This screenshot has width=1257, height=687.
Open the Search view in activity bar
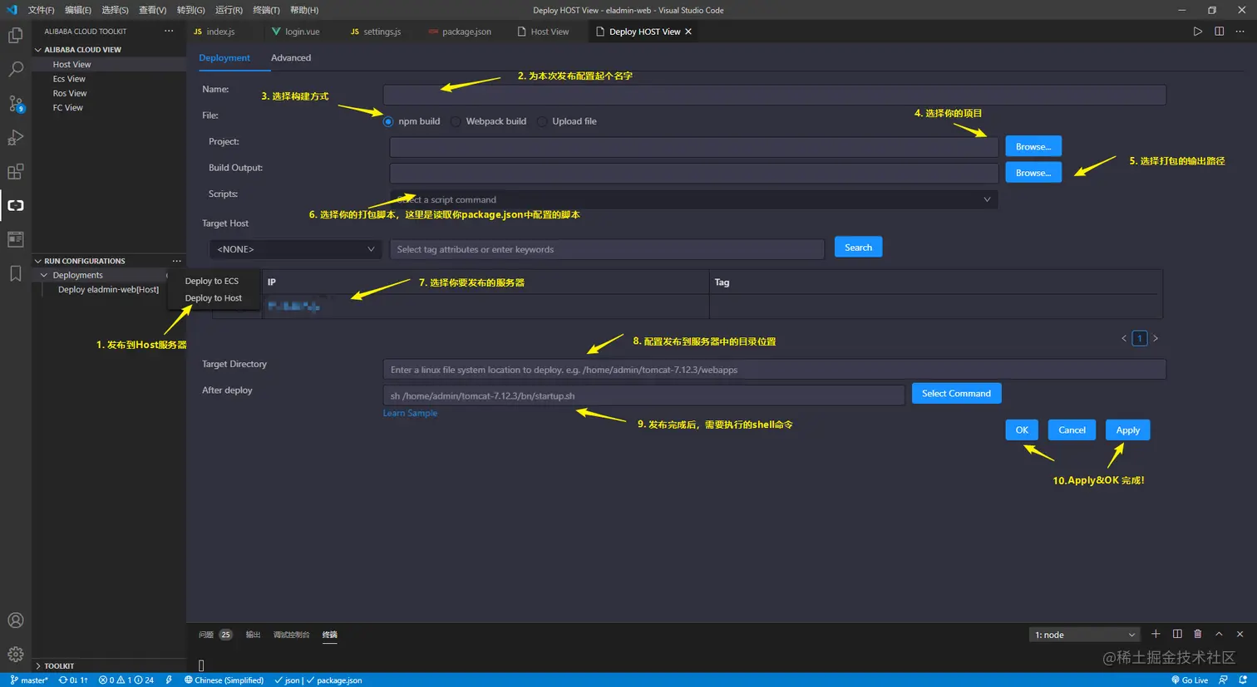(15, 69)
